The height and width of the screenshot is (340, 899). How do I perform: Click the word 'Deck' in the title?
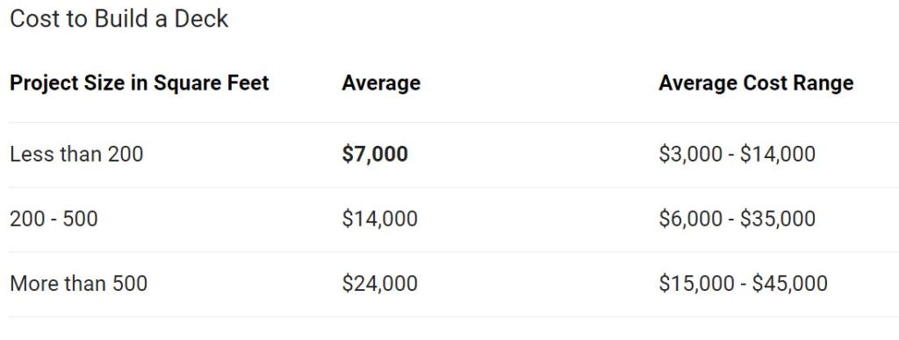coord(201,18)
